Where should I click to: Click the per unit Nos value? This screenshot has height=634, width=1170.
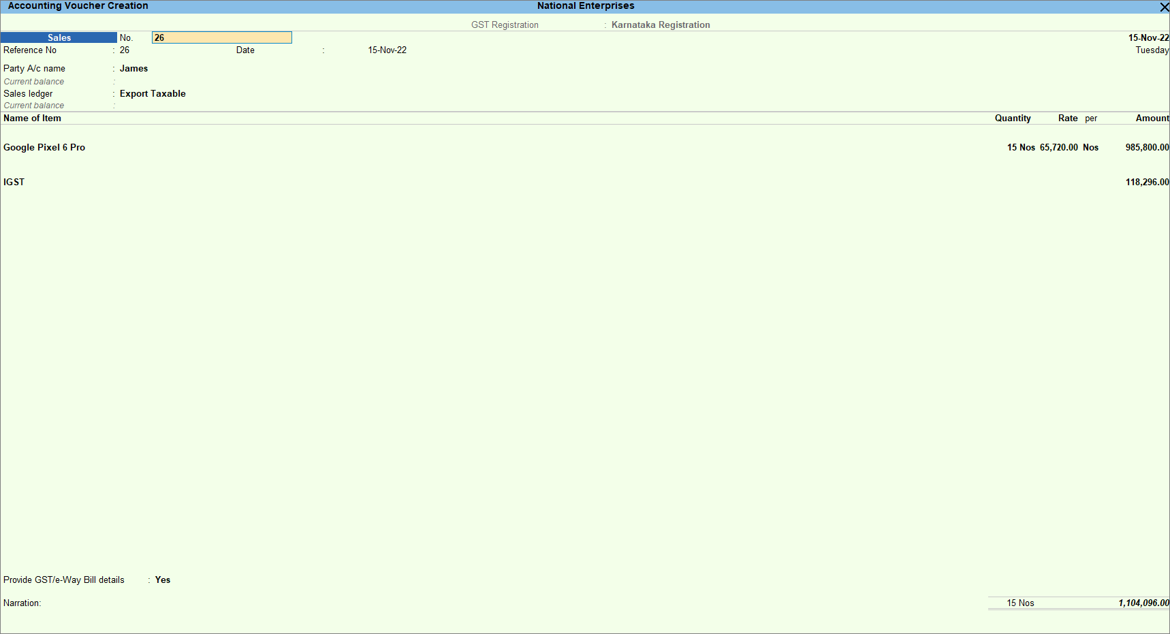point(1090,148)
